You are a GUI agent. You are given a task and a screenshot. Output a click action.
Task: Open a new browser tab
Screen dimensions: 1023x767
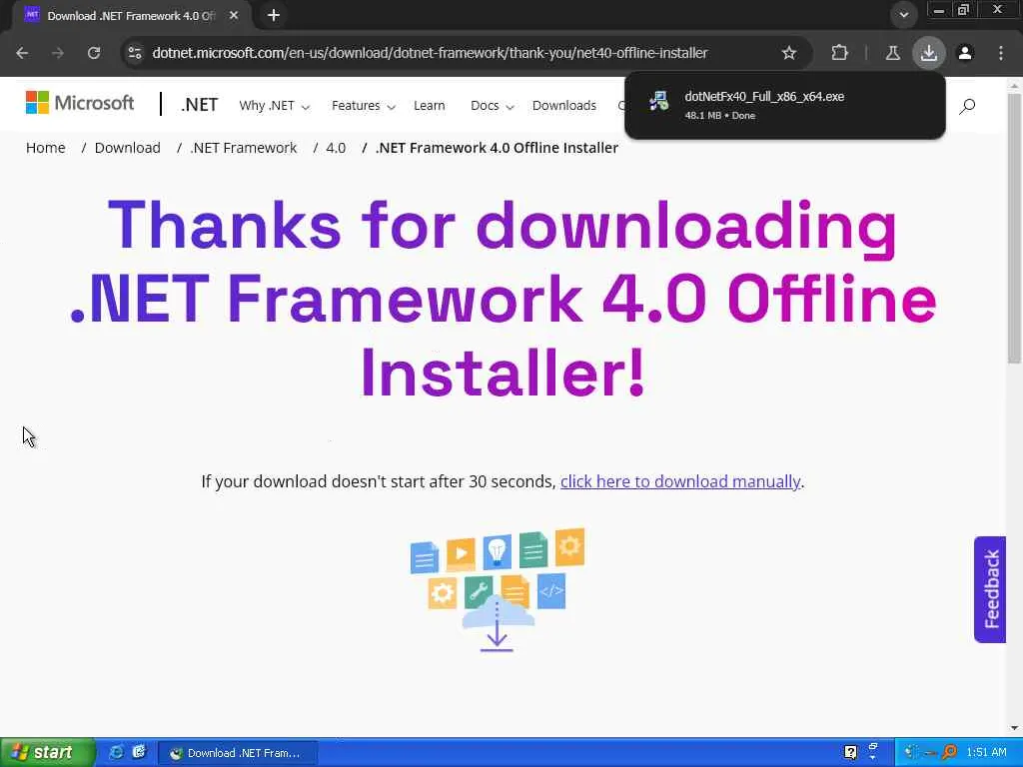(x=274, y=15)
